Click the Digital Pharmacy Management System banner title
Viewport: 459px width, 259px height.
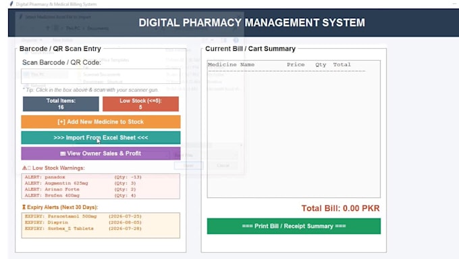click(252, 22)
